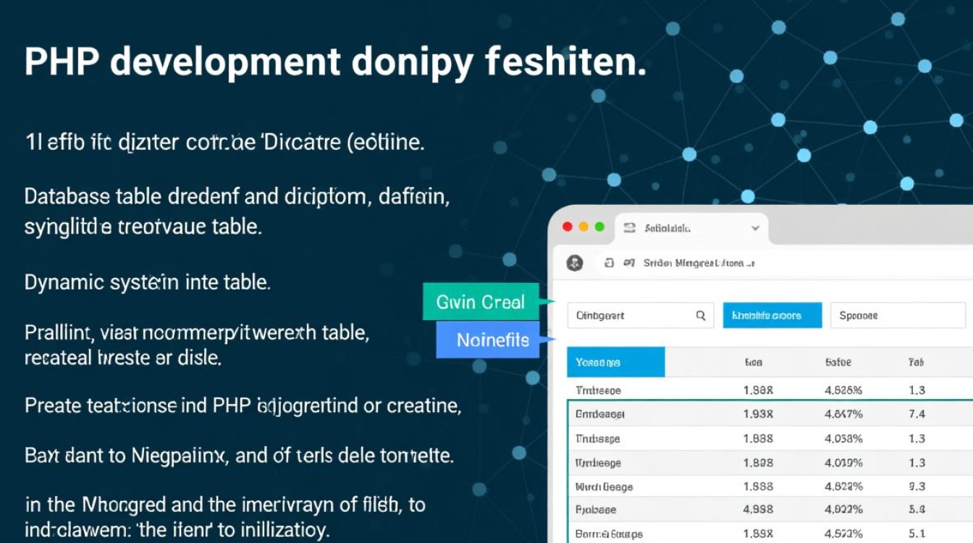Click the lock icon in the address bar
This screenshot has height=543, width=973.
click(610, 264)
